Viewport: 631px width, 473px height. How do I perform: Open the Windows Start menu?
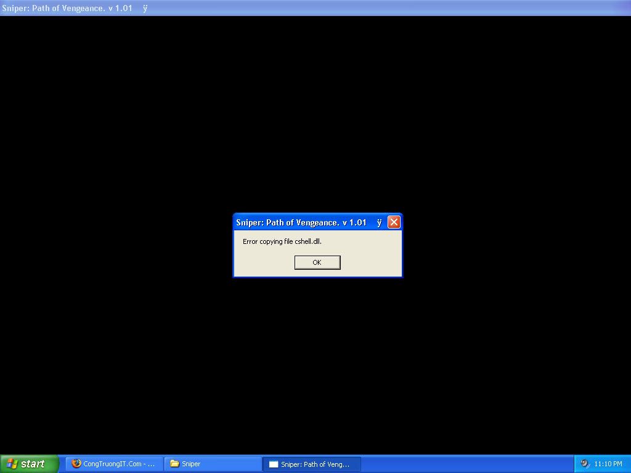click(x=29, y=464)
